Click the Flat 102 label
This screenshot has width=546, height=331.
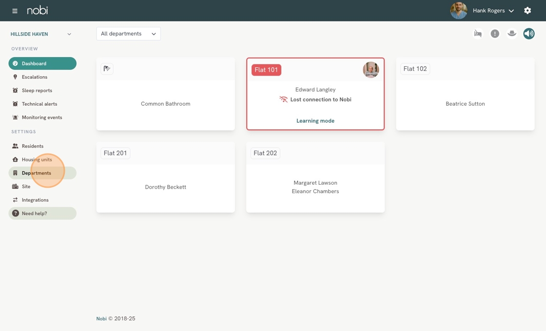[415, 69]
